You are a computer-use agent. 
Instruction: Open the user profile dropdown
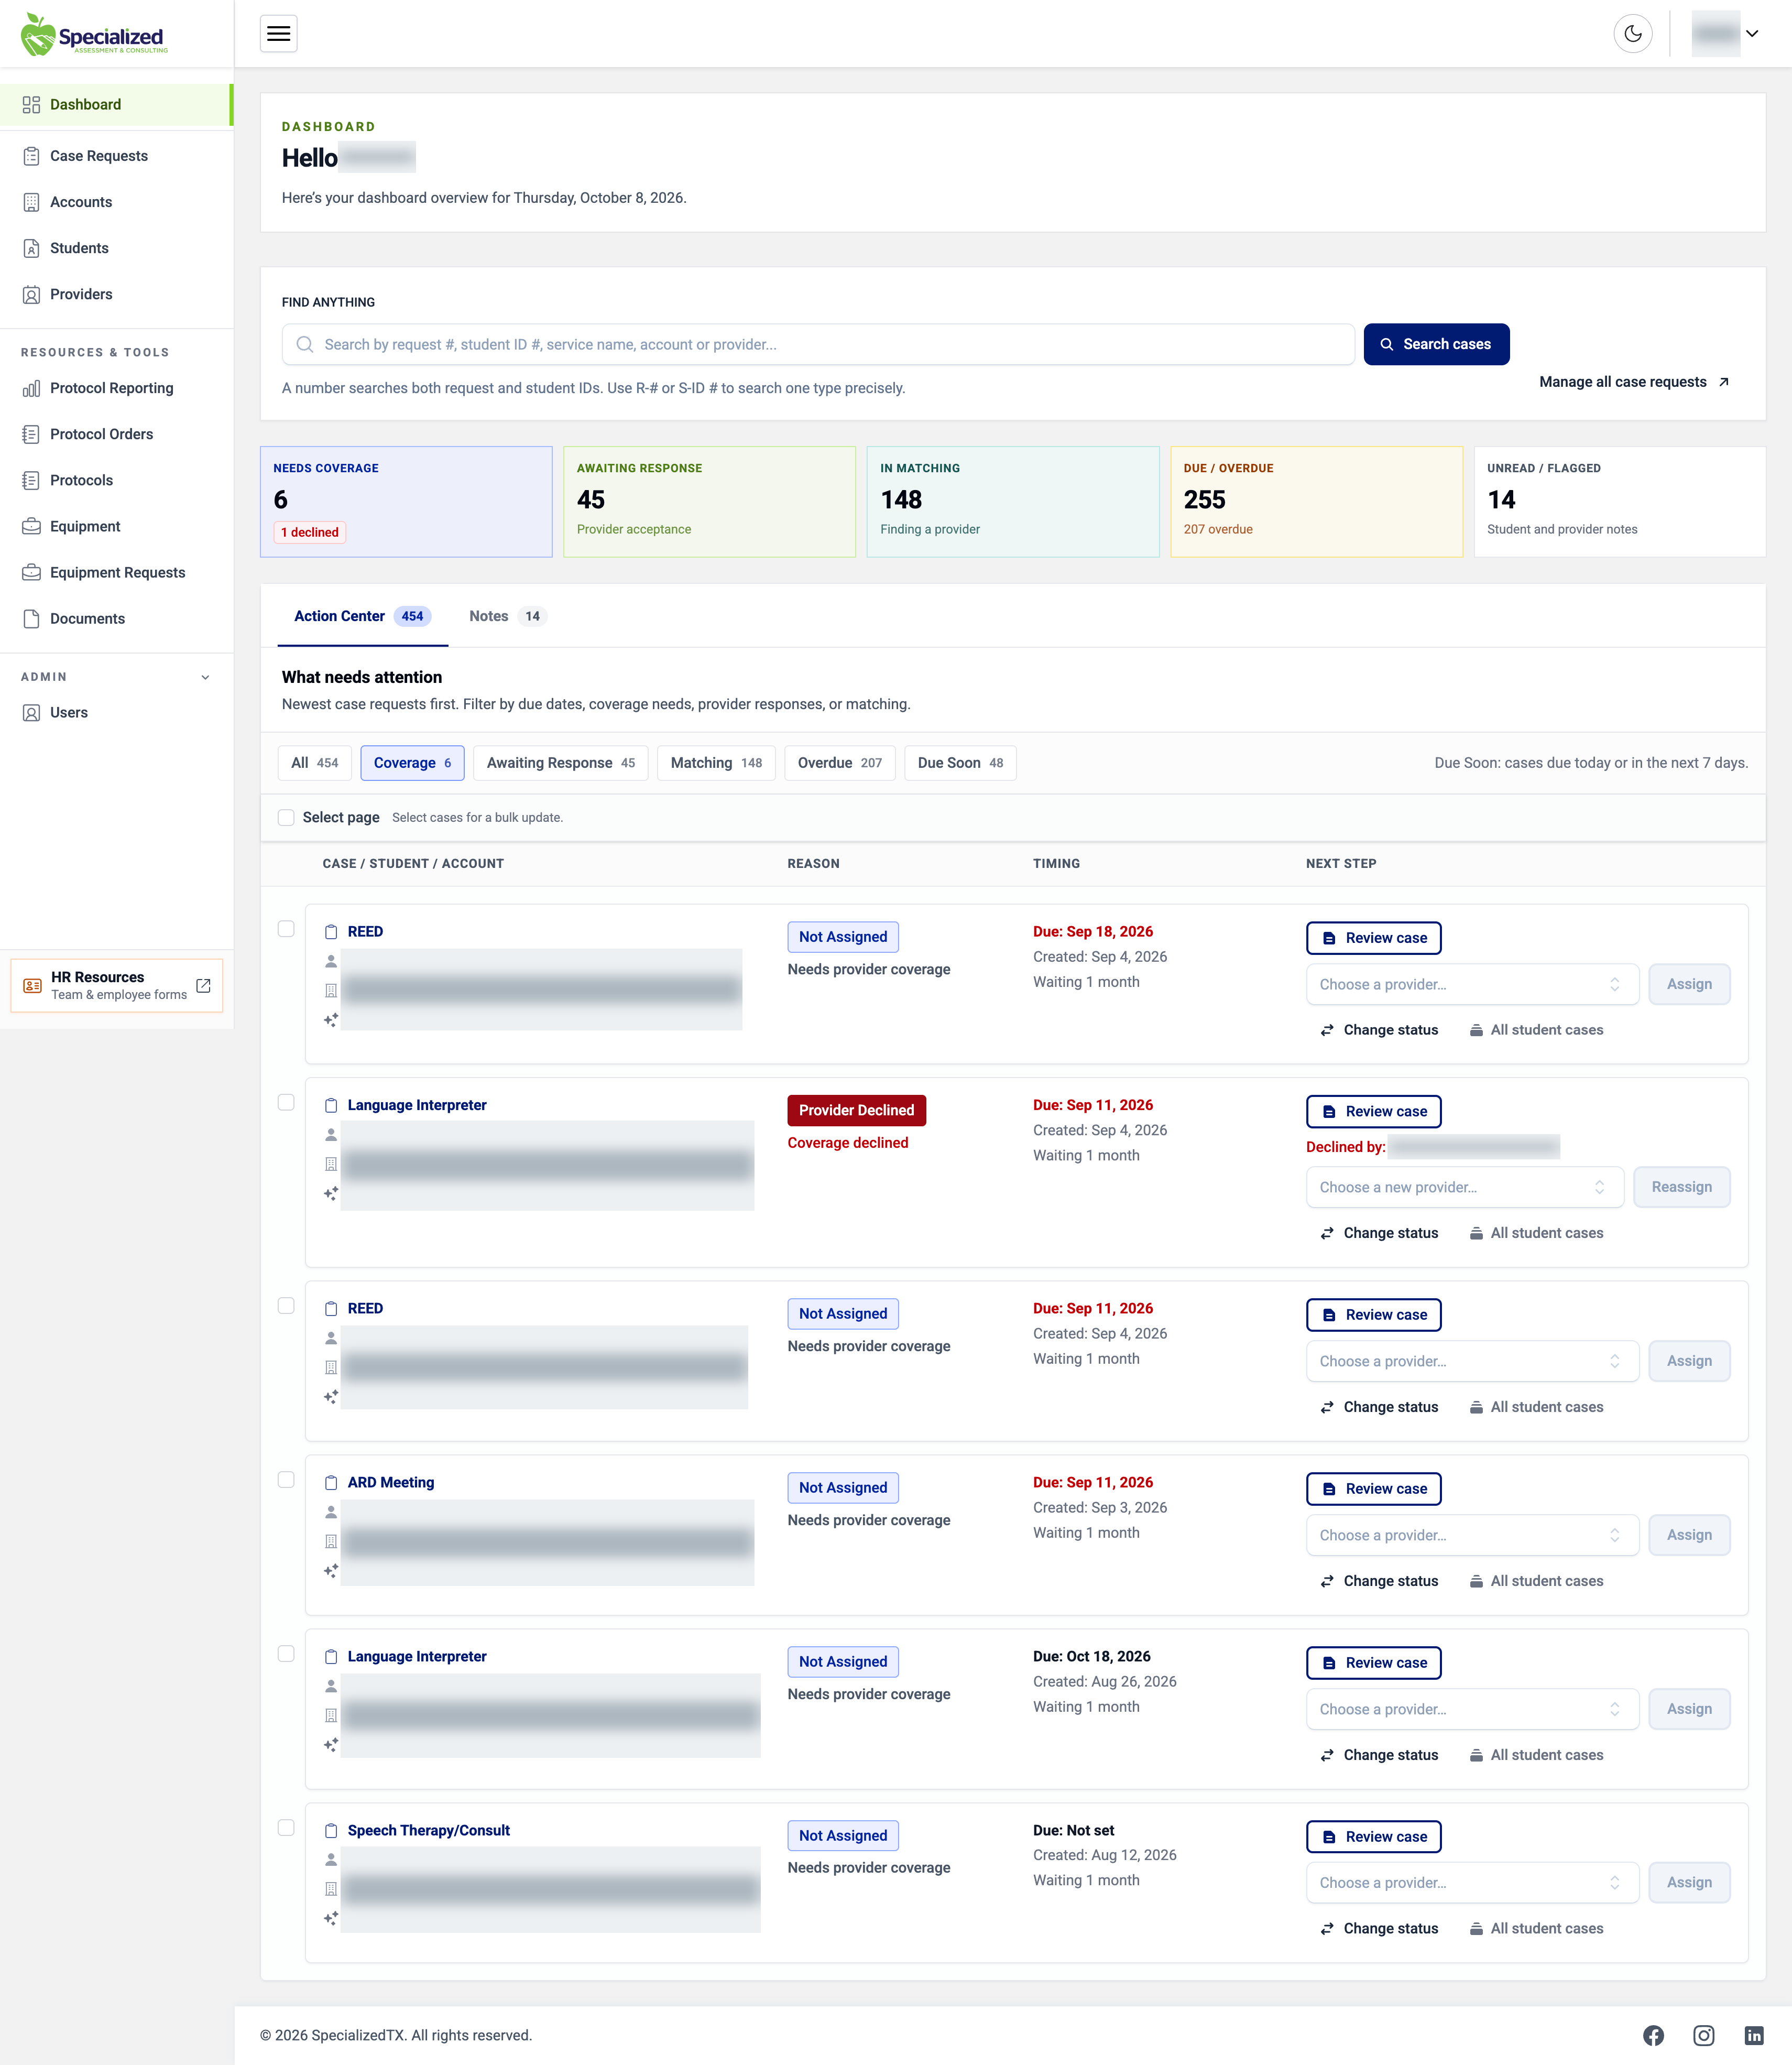(1725, 34)
